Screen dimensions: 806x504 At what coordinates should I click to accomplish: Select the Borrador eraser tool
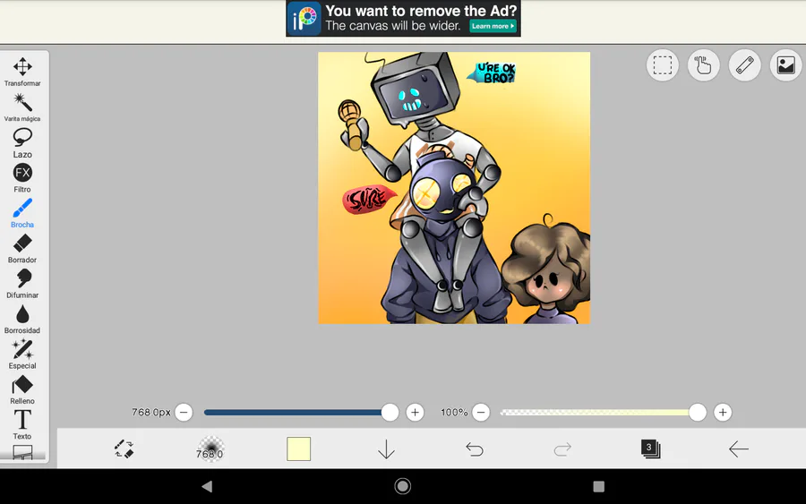pyautogui.click(x=22, y=249)
